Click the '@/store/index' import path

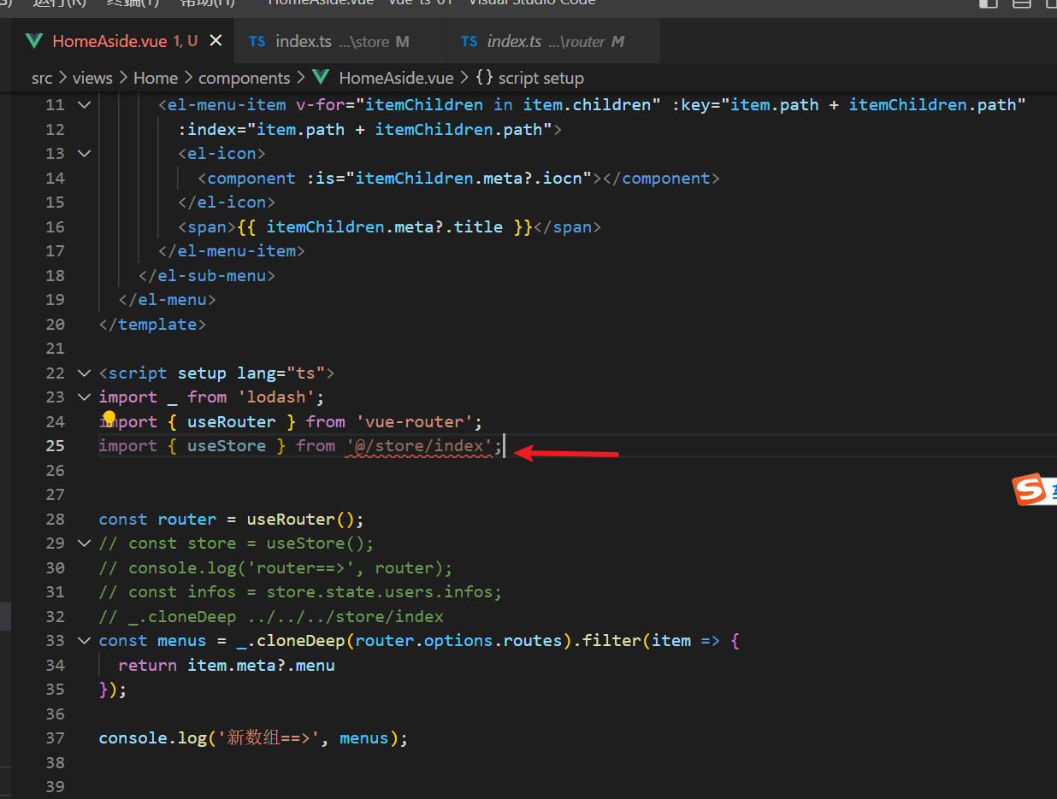click(419, 445)
